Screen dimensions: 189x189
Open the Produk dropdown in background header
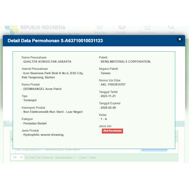click(123, 30)
